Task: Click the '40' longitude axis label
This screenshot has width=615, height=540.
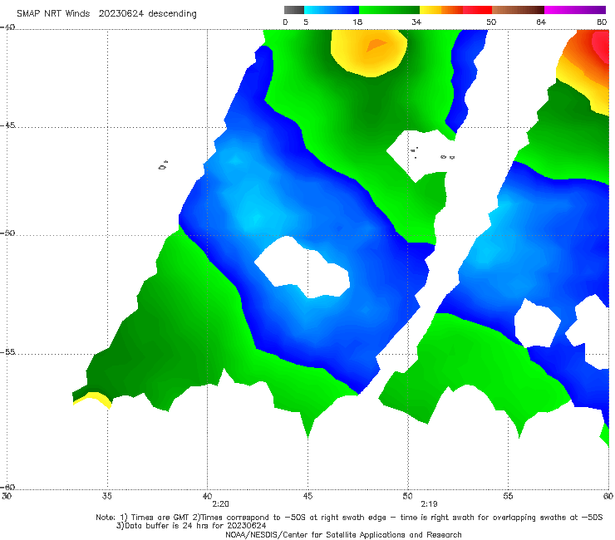Action: pos(207,496)
